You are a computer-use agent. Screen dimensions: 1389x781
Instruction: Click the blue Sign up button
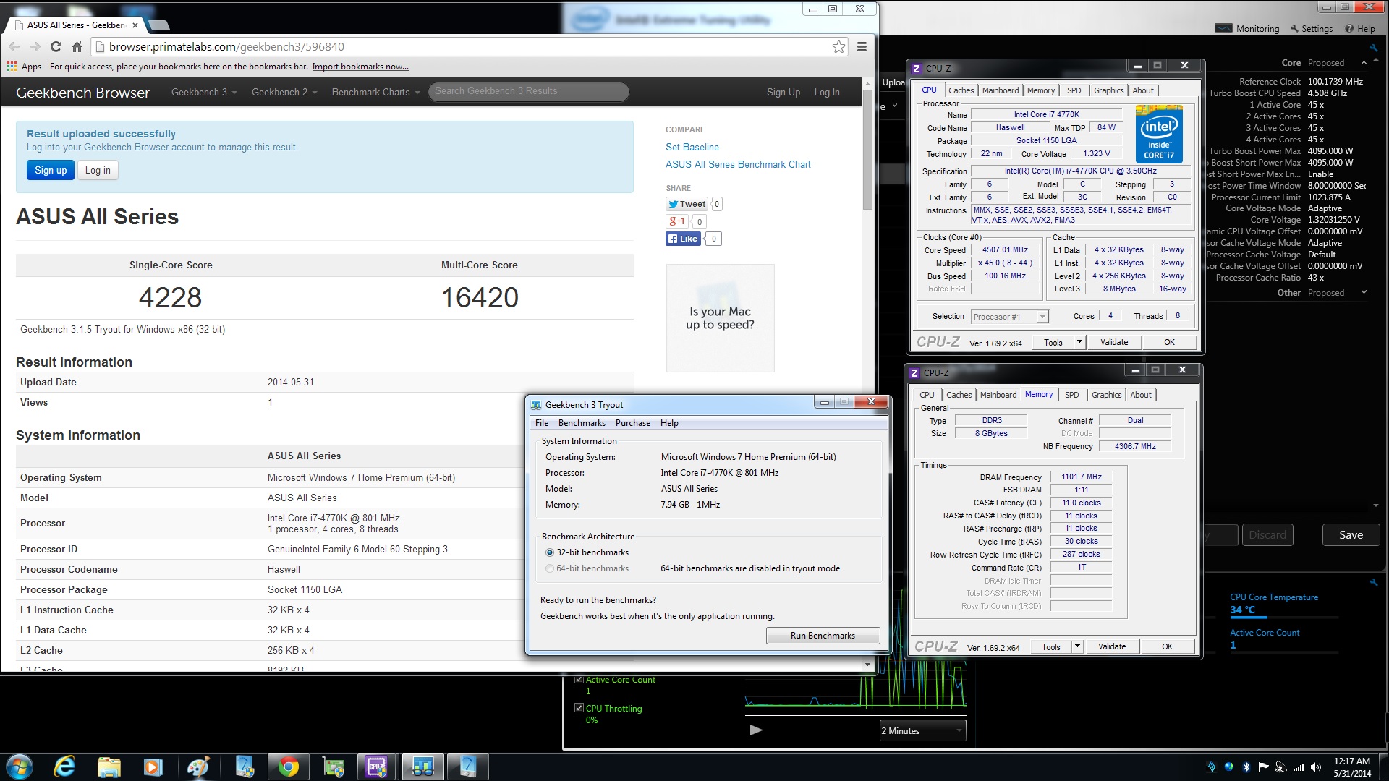(x=51, y=170)
